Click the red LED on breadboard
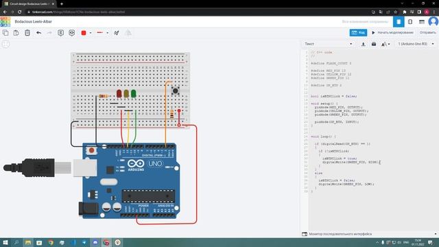The width and height of the screenshot is (439, 247). click(119, 94)
